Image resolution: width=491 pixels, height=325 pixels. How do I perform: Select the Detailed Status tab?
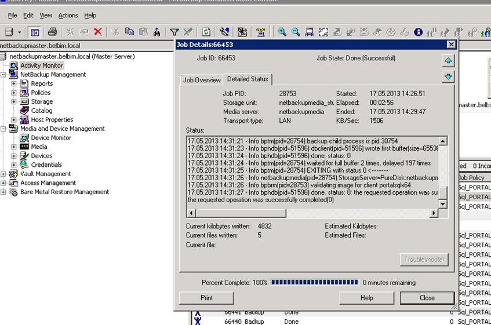[248, 79]
